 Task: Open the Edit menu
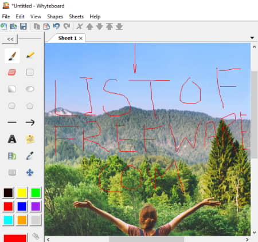(x=20, y=17)
